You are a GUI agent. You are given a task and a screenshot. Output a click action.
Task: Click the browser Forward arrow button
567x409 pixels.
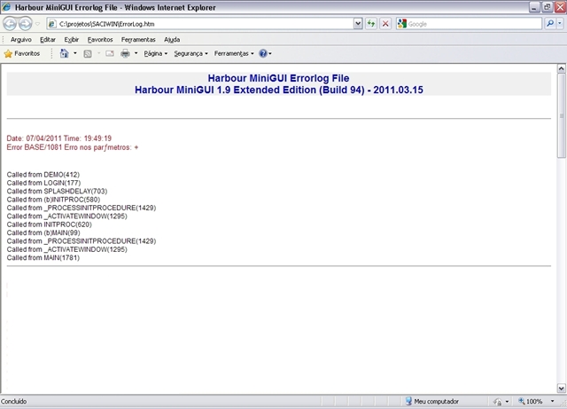(25, 24)
